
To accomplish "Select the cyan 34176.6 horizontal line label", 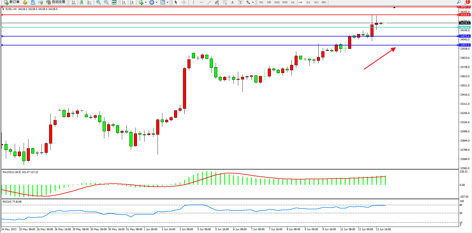I will [465, 27].
